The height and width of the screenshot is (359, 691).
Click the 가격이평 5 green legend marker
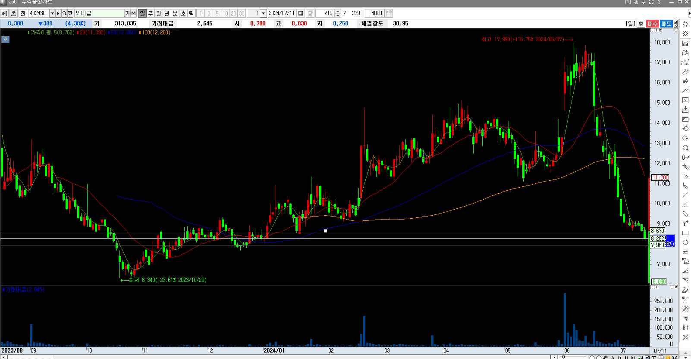pos(28,33)
